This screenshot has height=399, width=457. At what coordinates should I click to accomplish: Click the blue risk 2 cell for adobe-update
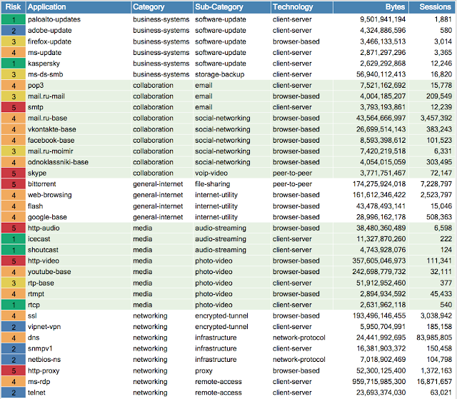[x=14, y=31]
